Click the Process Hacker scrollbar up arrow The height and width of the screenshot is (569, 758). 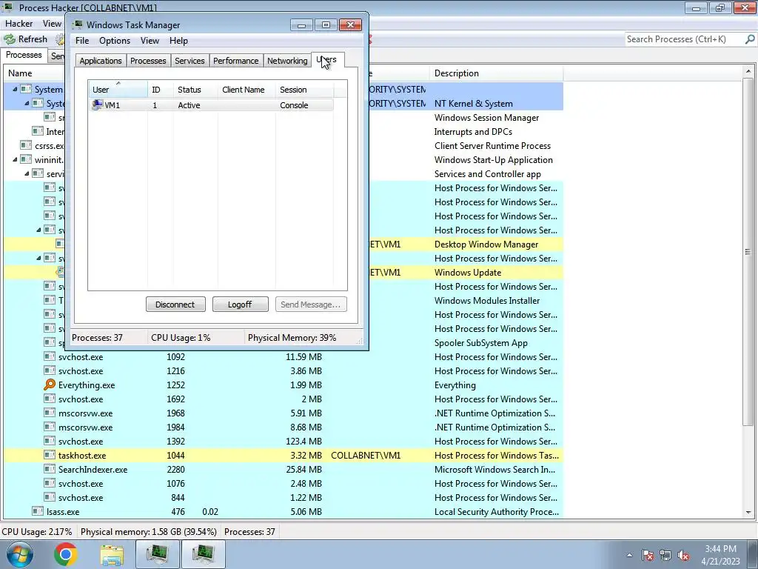748,72
